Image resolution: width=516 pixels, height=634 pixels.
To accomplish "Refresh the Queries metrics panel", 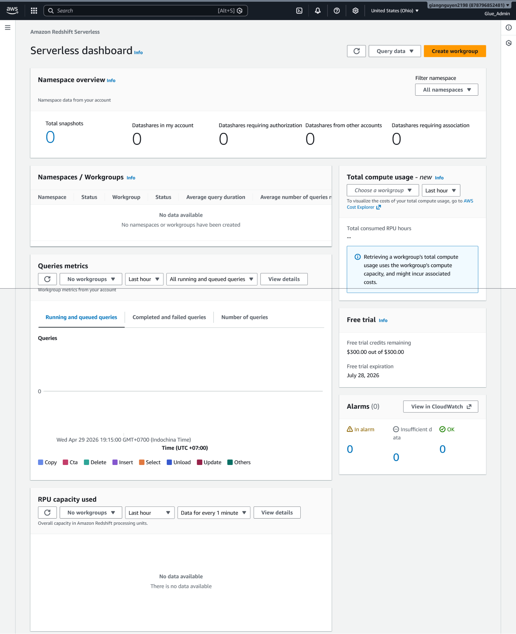I will (47, 279).
